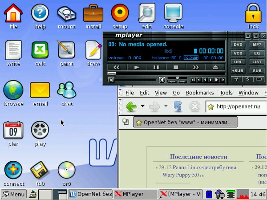Launch the play film reel icon

(x=40, y=130)
